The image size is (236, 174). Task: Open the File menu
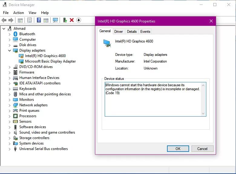coord(6,13)
